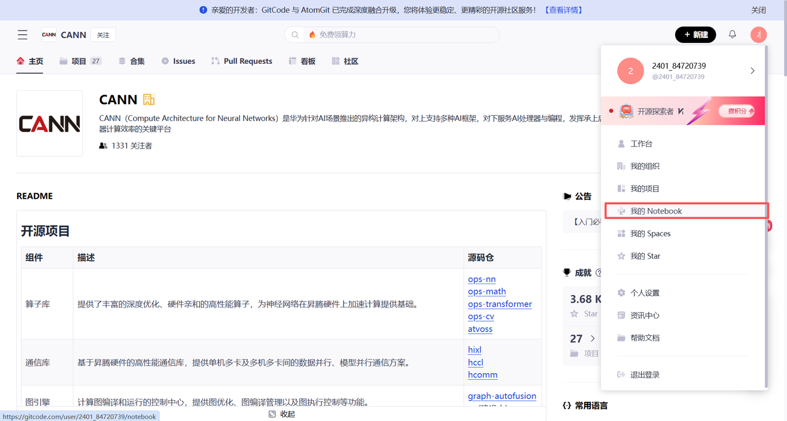Click the 退出登录 exit icon

pos(621,374)
